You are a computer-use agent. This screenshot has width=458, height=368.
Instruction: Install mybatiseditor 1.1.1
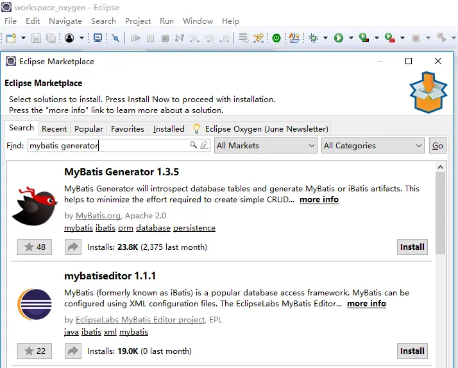click(x=412, y=351)
